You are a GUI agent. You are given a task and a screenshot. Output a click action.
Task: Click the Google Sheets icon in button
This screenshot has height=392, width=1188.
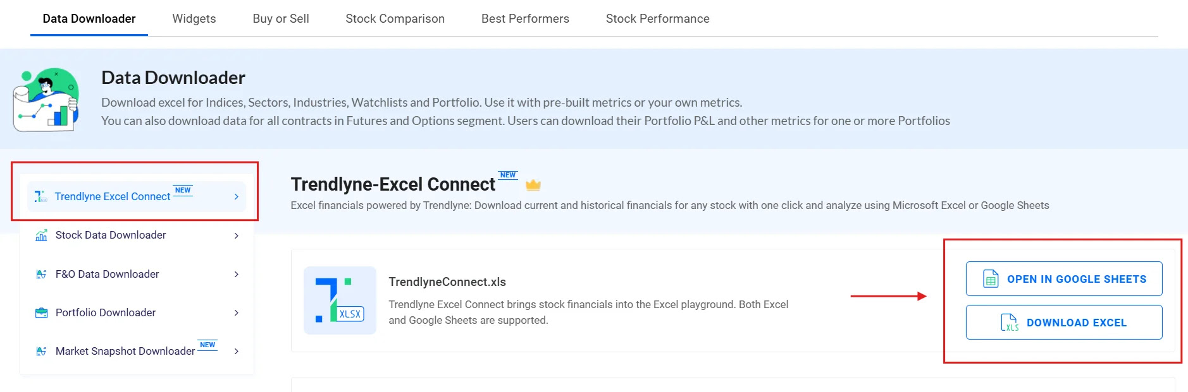click(x=991, y=278)
